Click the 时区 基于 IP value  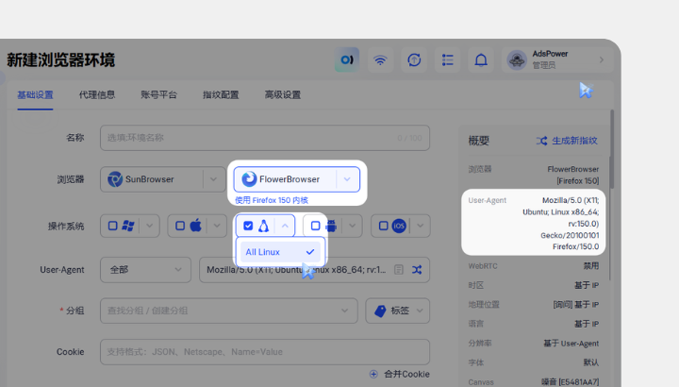(x=587, y=285)
